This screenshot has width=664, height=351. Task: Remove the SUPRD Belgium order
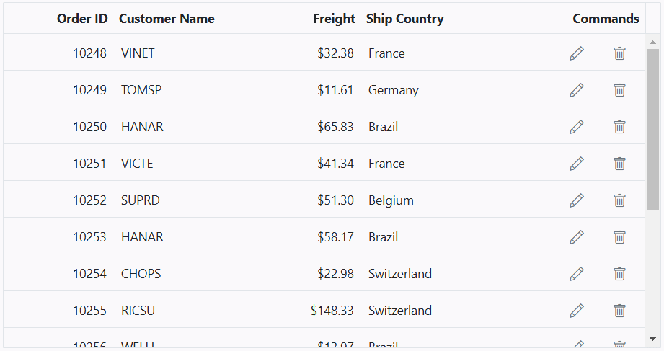tap(619, 200)
